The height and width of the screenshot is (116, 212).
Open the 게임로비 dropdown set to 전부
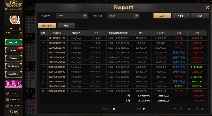pyautogui.click(x=72, y=16)
